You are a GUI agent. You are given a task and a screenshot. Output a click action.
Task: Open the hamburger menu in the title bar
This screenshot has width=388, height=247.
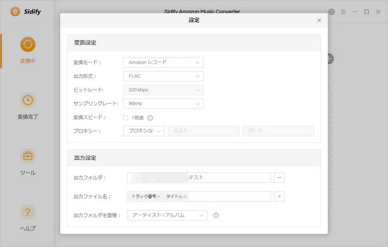[343, 12]
